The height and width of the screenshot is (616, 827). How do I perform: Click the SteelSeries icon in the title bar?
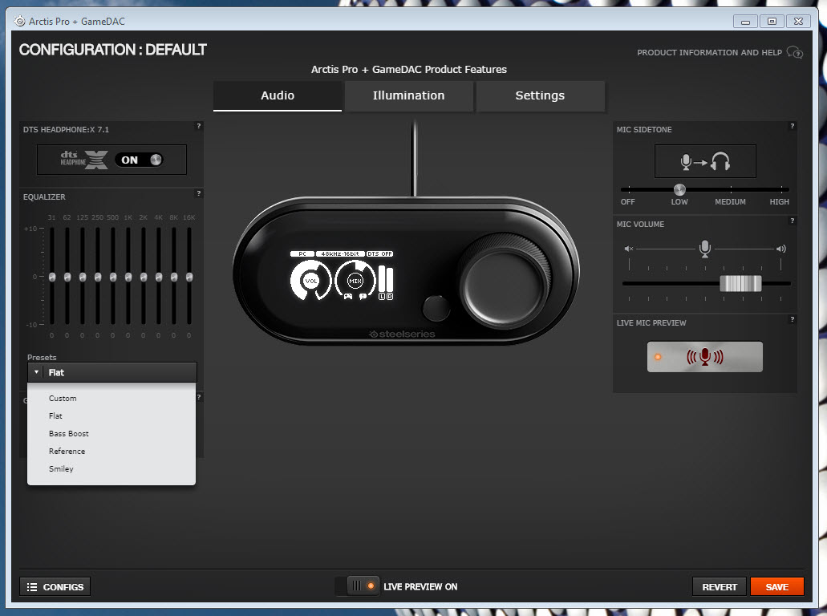point(19,21)
